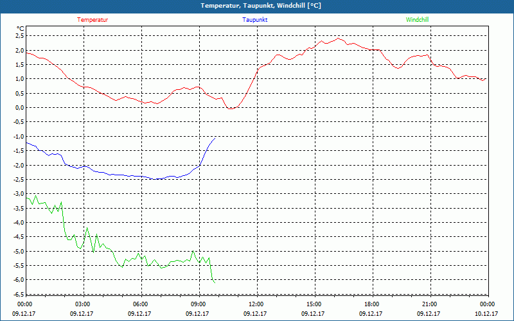This screenshot has width=514, height=321.
Task: Click the '-6,0' y-axis value
Action: (x=19, y=280)
